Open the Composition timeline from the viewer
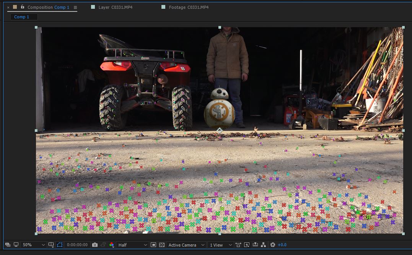 coord(256,245)
